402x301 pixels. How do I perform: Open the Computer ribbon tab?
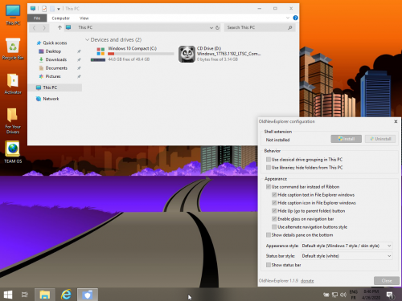[x=60, y=18]
